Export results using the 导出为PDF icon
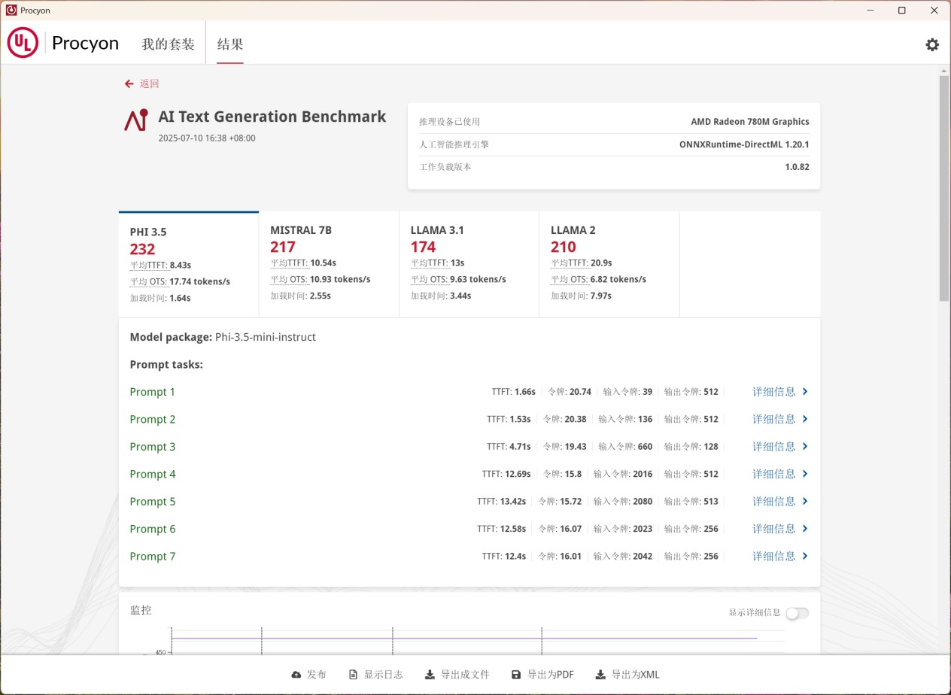The width and height of the screenshot is (951, 695). (x=515, y=674)
